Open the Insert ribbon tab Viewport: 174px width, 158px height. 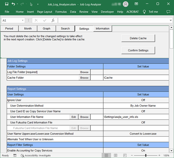(x=30, y=12)
